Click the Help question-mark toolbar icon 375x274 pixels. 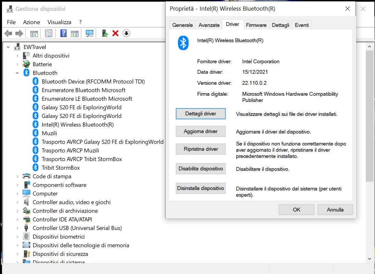click(63, 33)
